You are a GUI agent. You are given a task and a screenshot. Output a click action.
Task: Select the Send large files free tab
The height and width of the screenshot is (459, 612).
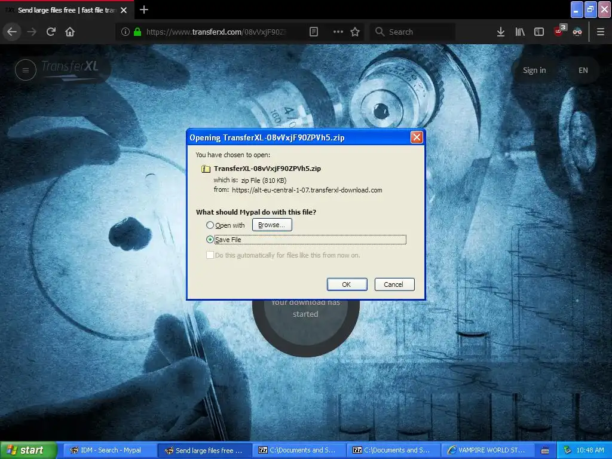(66, 10)
